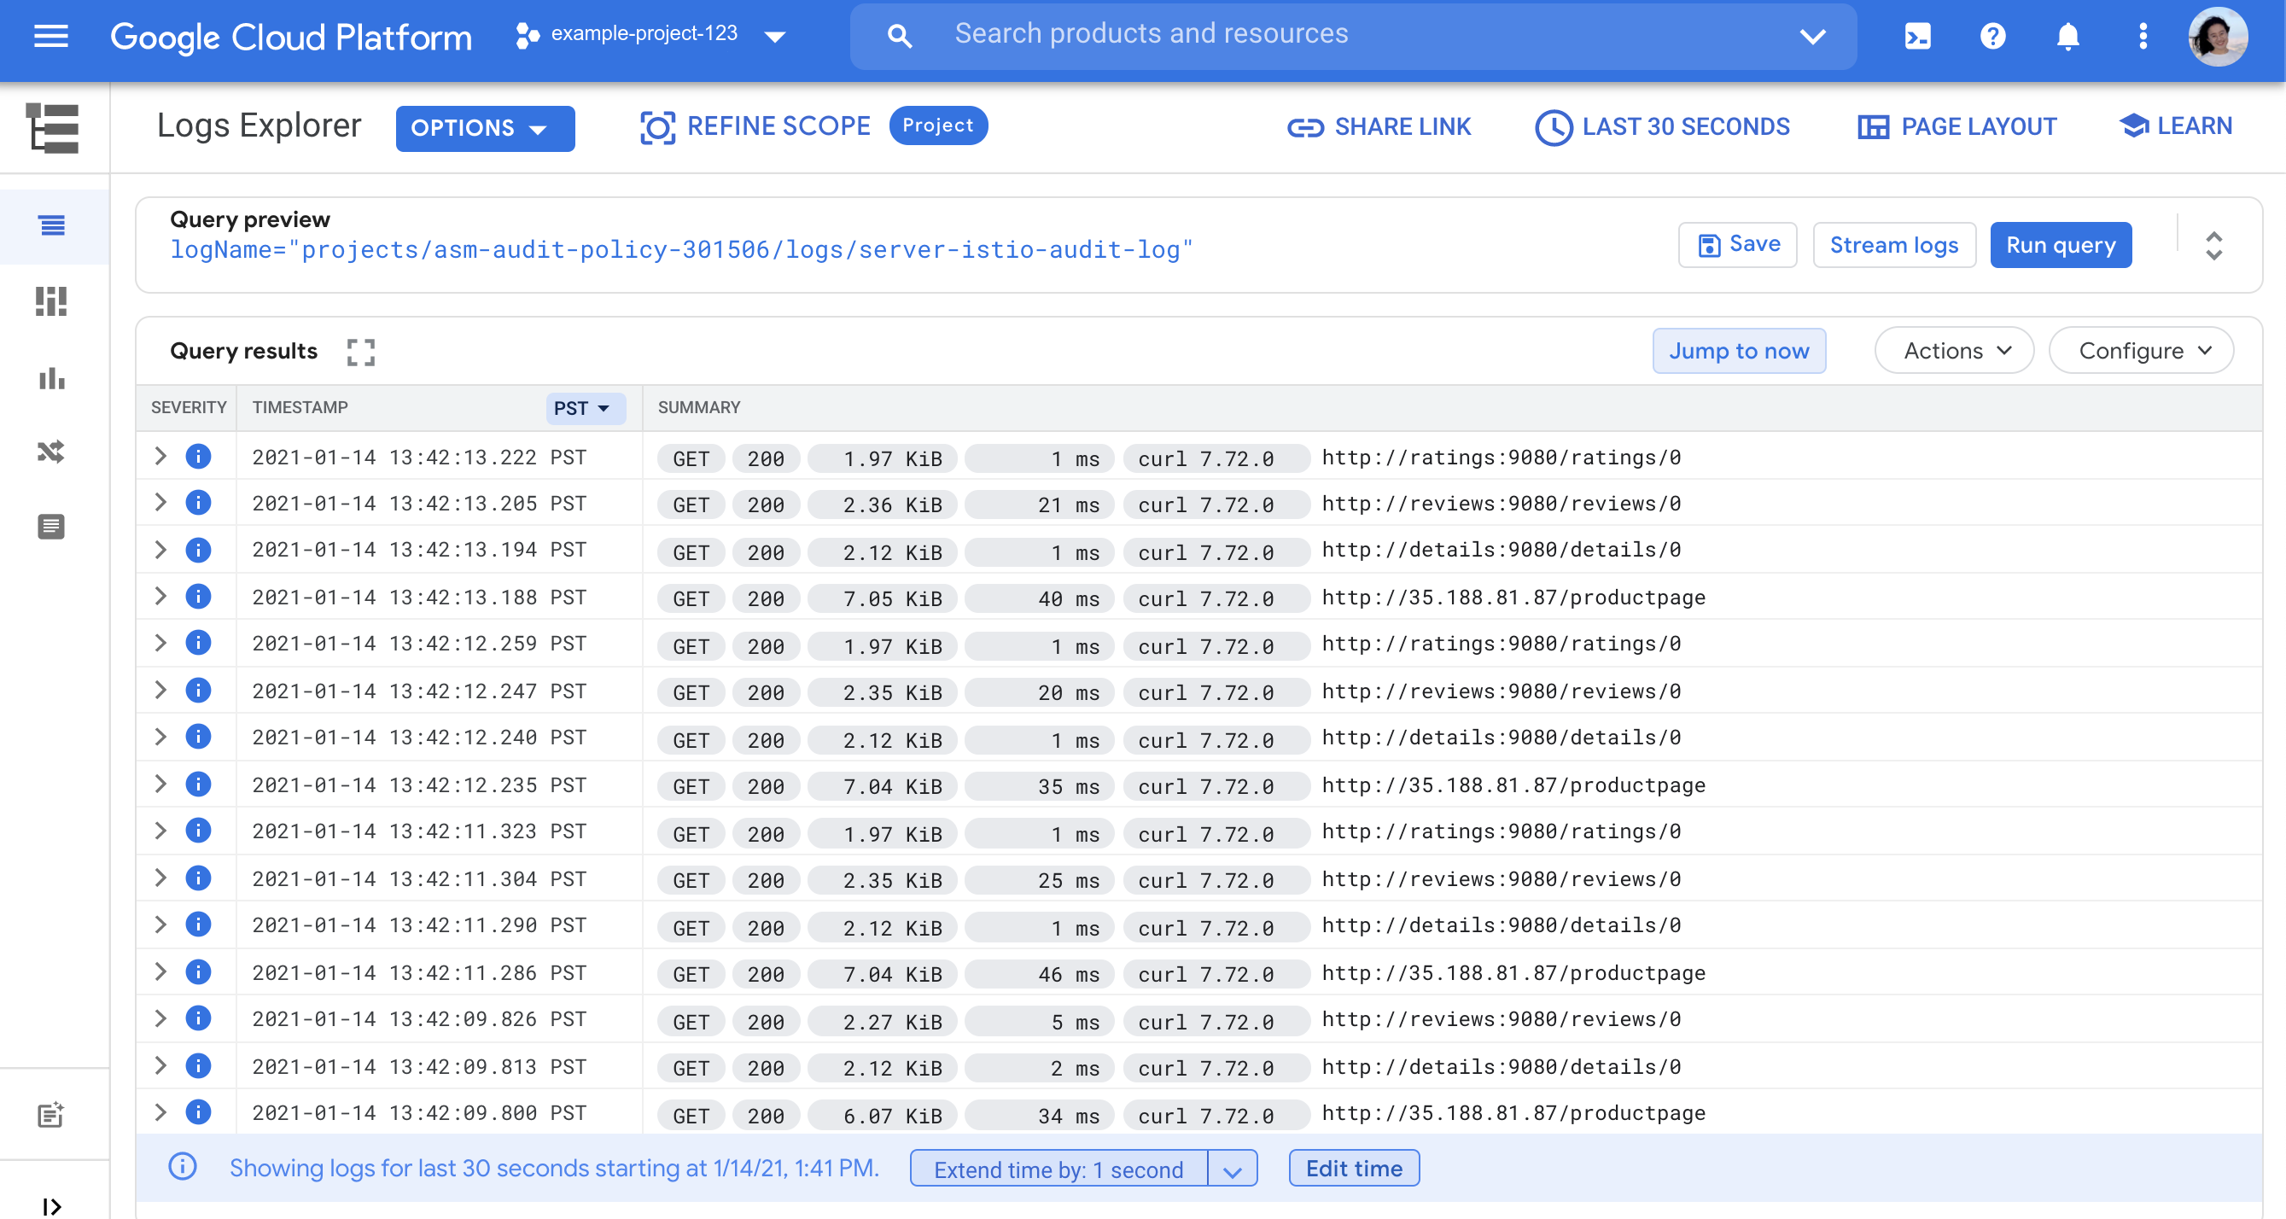Click the hamburger menu icon top-left
Viewport: 2286px width, 1219px height.
point(53,35)
